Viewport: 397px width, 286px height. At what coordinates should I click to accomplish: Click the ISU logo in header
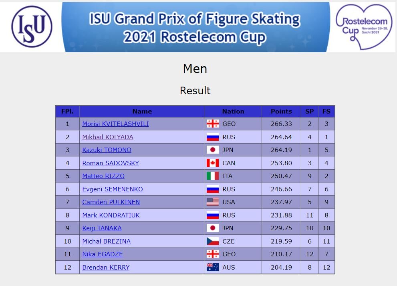(x=32, y=26)
